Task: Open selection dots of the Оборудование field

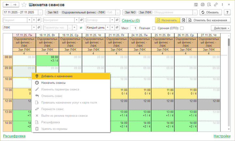Action: pyautogui.click(x=195, y=12)
